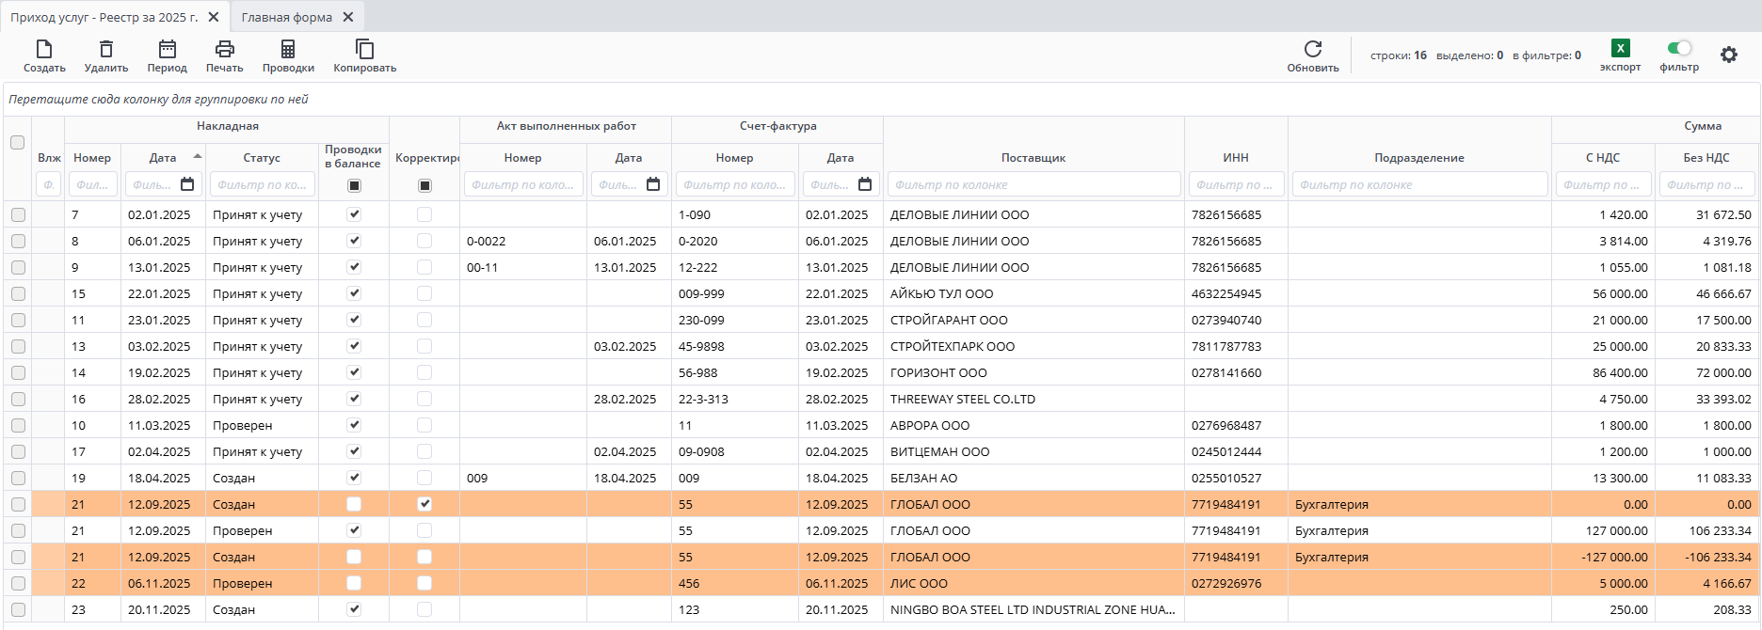1762x630 pixels.
Task: Click the Удалить trash icon
Action: [106, 50]
